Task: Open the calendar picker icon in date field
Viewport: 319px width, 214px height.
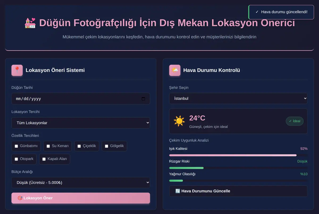Action: [143, 99]
